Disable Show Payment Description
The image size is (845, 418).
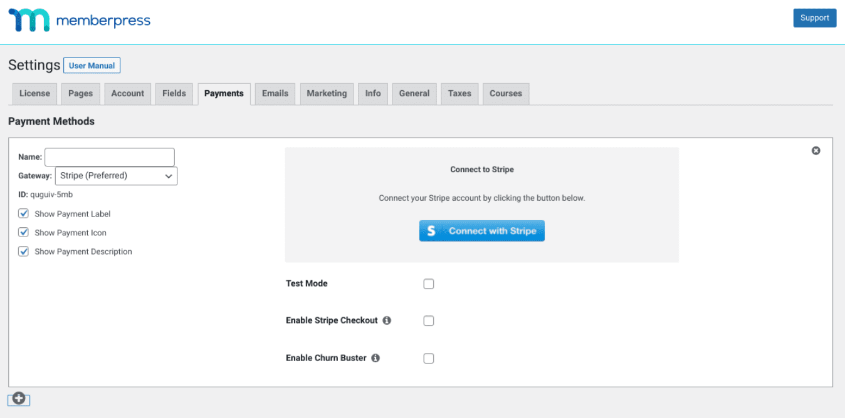[x=23, y=251]
